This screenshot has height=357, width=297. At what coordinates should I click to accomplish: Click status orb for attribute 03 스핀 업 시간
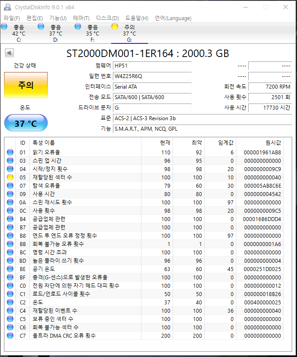(x=10, y=161)
